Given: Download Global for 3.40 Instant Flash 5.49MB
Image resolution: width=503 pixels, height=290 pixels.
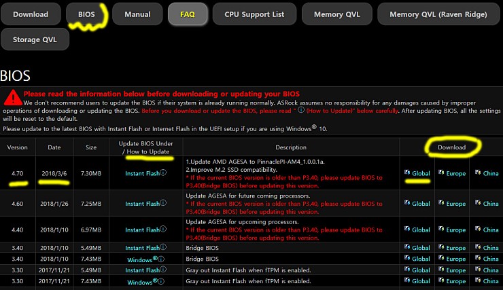Looking at the screenshot, I should tap(421, 248).
